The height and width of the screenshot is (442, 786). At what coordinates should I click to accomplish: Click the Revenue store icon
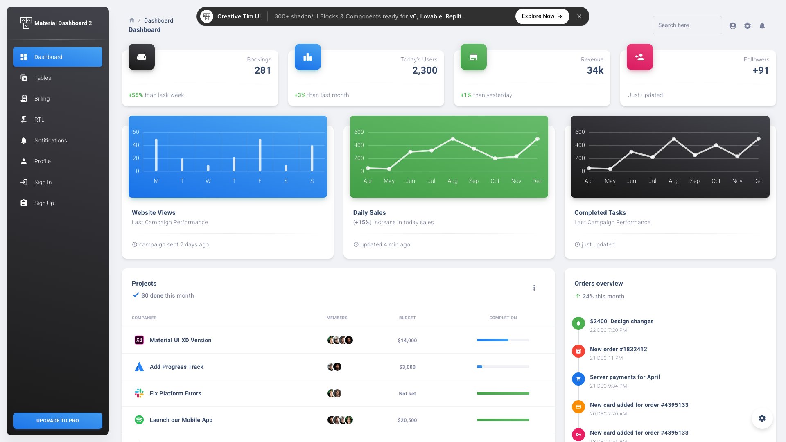coord(473,57)
